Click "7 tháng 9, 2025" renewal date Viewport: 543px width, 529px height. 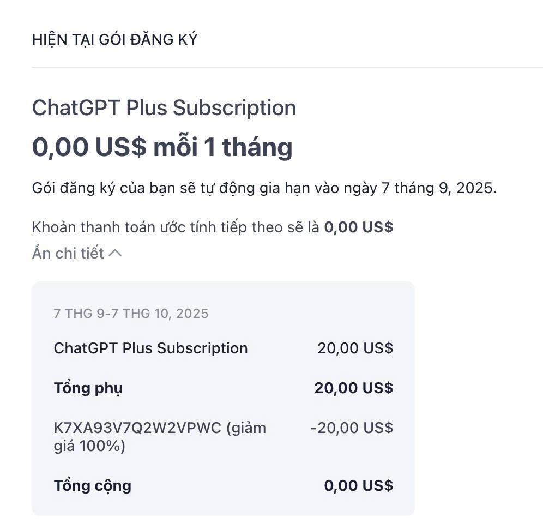coord(439,189)
